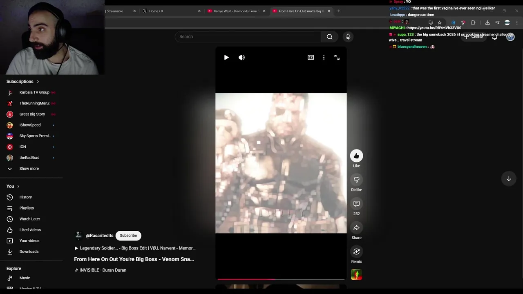Image resolution: width=523 pixels, height=294 pixels.
Task: Expand the You section chevron
Action: pyautogui.click(x=18, y=187)
